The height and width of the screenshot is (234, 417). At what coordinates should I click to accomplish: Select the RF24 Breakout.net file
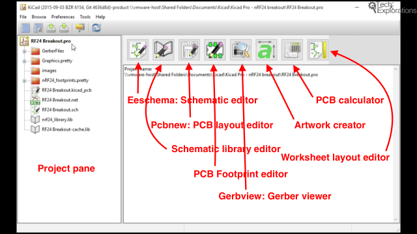(60, 100)
